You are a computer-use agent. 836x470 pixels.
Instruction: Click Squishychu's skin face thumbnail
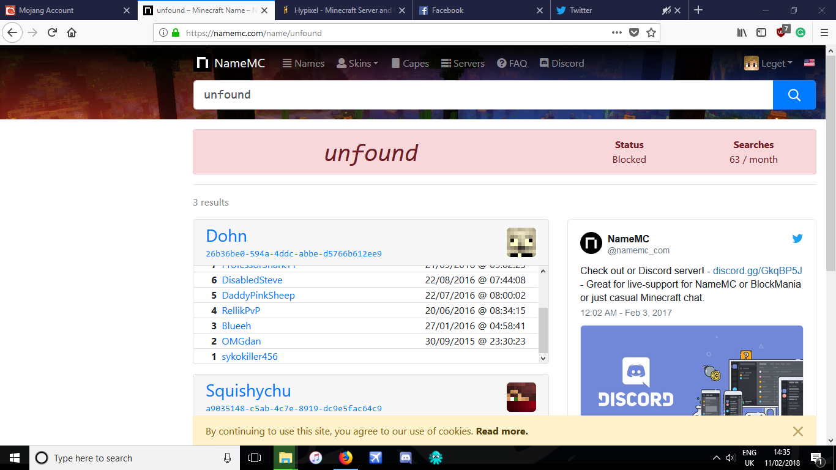coord(521,397)
